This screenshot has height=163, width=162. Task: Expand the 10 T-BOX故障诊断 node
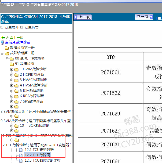tap(12, 126)
